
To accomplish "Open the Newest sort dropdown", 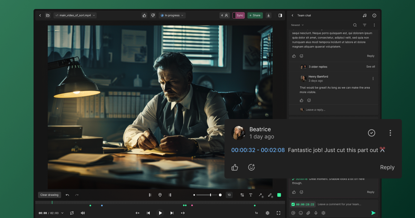I will coord(297,25).
